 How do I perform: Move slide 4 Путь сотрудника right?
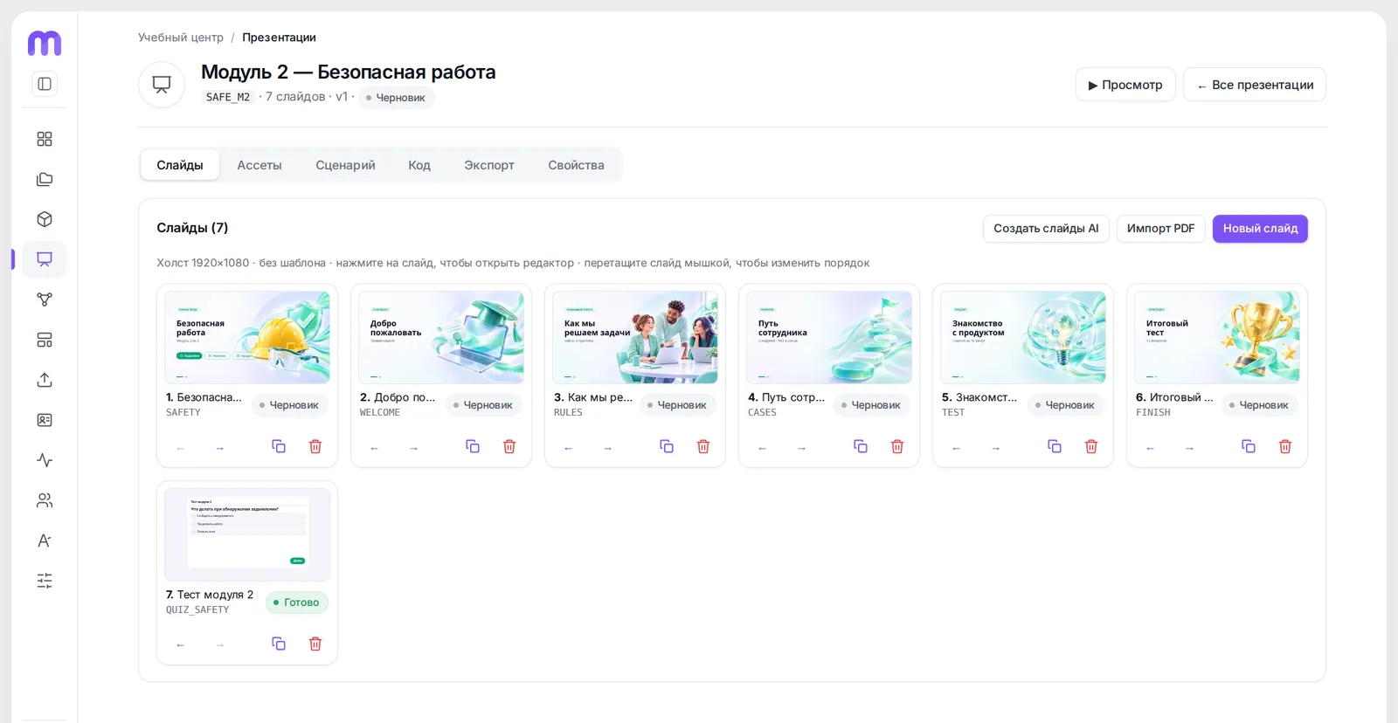point(801,448)
